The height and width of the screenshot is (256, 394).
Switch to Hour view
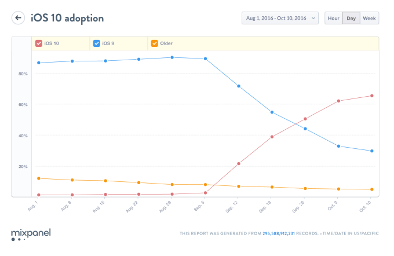coord(333,18)
